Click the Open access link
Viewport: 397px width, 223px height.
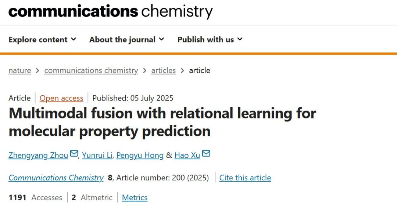click(61, 98)
